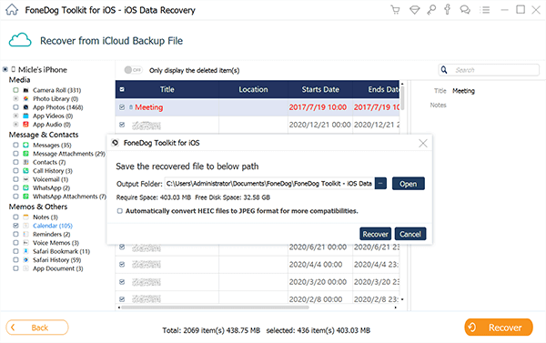Toggle Micle's iPhone root checkbox

[x=5, y=70]
